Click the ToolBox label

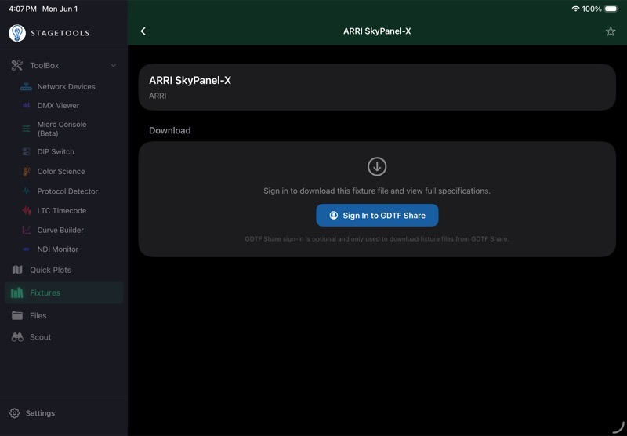tap(45, 65)
